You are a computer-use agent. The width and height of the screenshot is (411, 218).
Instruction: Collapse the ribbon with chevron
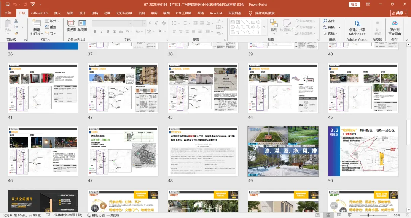407,40
